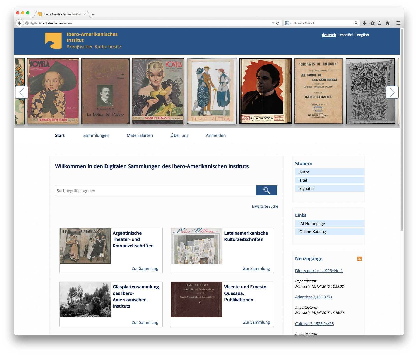This screenshot has width=418, height=355.
Task: Reload the page with the refresh icon
Action: [278, 23]
